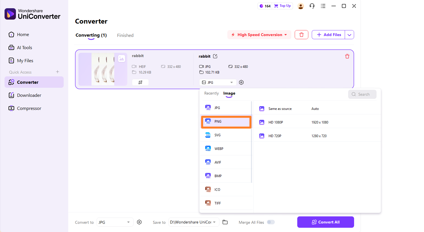Click the Top Up button
This screenshot has width=424, height=232.
tap(282, 6)
